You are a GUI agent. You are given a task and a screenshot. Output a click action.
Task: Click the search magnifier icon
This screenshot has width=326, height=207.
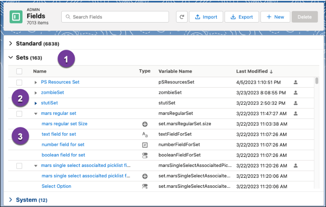68,17
